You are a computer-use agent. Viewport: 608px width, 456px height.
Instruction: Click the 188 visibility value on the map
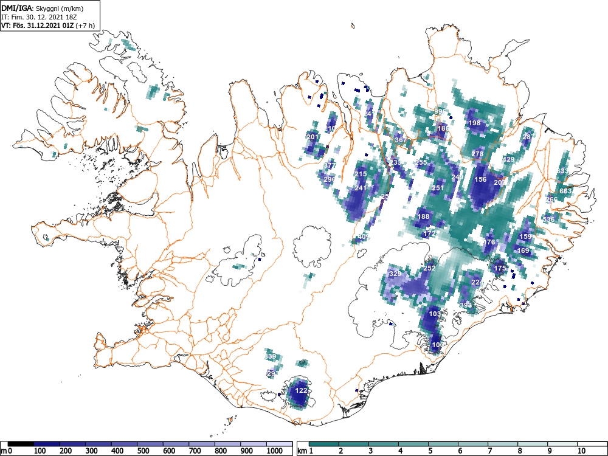point(423,216)
